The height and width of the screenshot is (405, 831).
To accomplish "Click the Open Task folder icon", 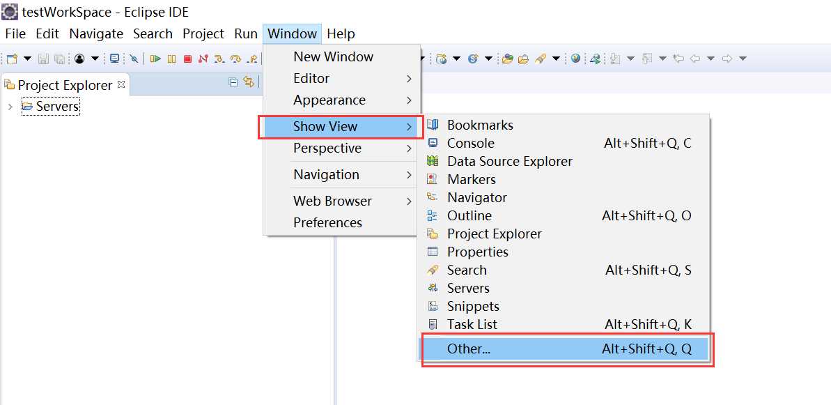I will point(524,59).
